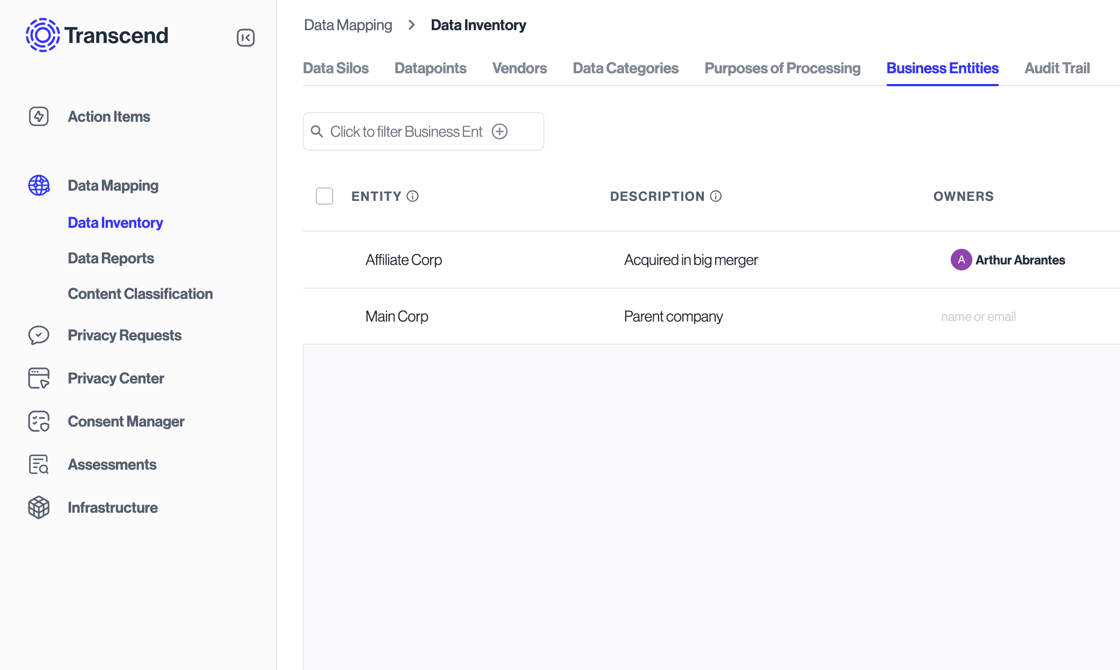Image resolution: width=1120 pixels, height=670 pixels.
Task: Click the Assessments search-document icon
Action: point(39,464)
